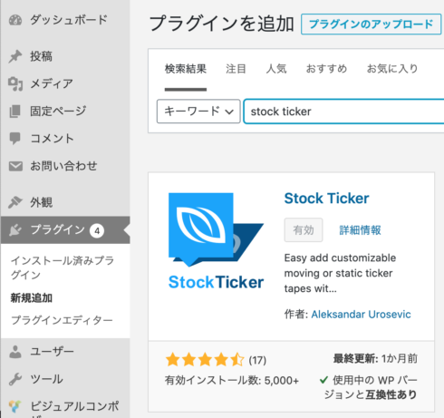The width and height of the screenshot is (444, 418).
Task: Click the stock ticker search field
Action: [x=343, y=112]
